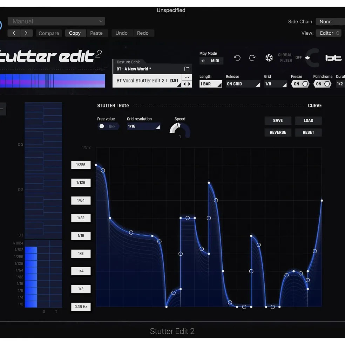Click REVERSE curve button
The width and height of the screenshot is (345, 345).
(x=278, y=132)
